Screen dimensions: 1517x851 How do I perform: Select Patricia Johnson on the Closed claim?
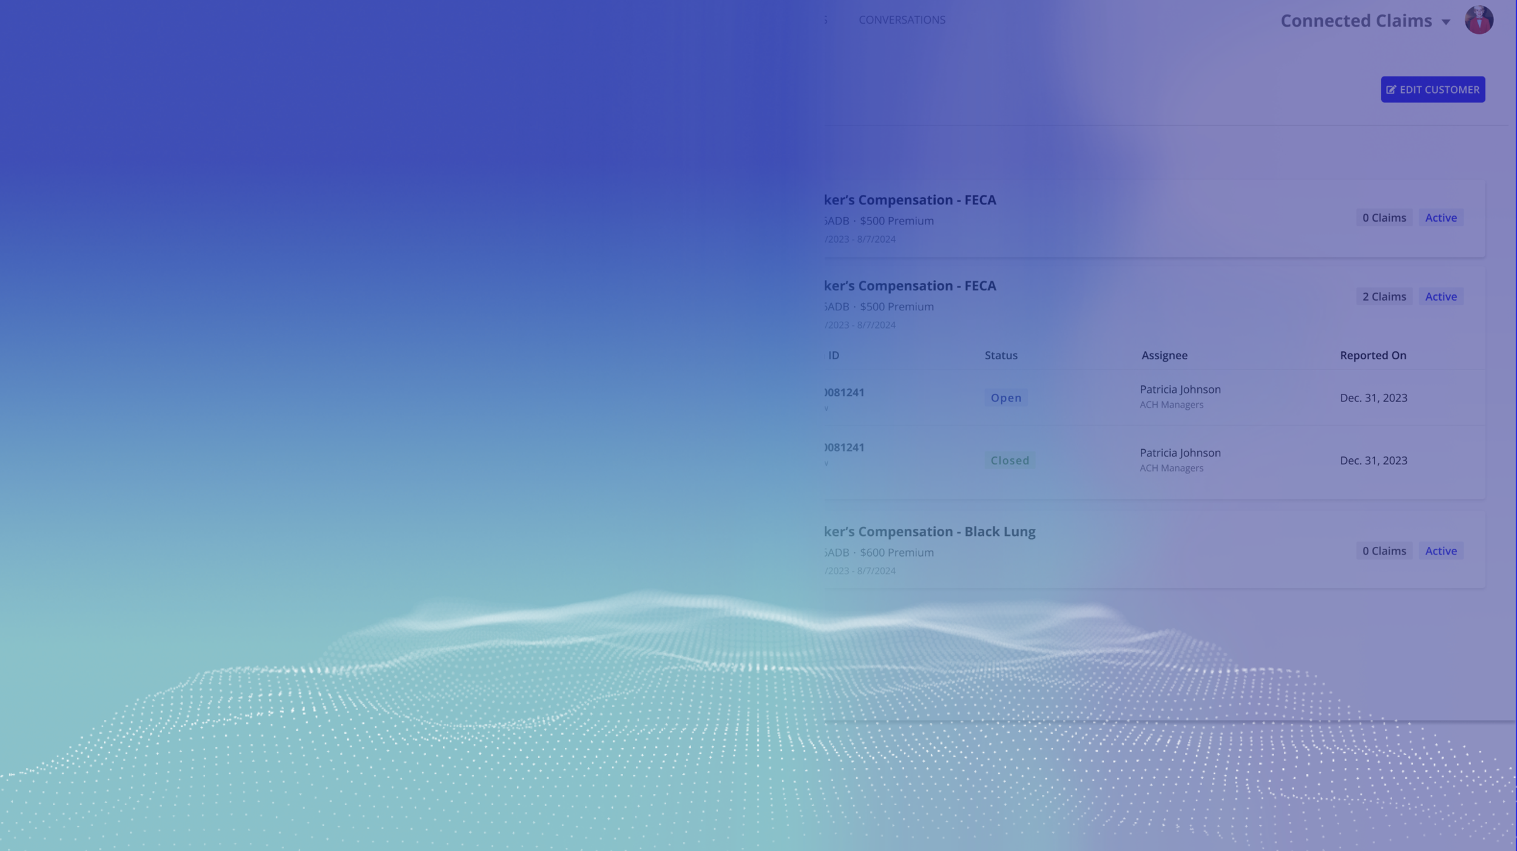[1180, 453]
